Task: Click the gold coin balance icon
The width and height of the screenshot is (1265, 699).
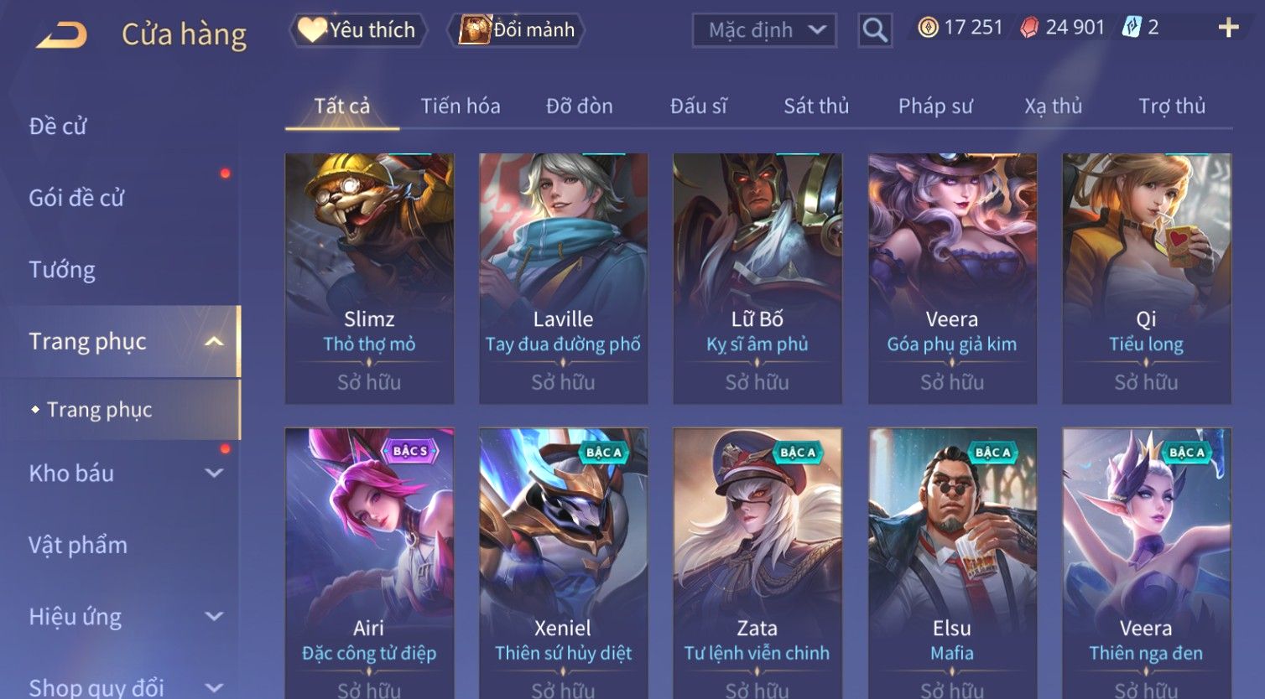Action: coord(928,28)
